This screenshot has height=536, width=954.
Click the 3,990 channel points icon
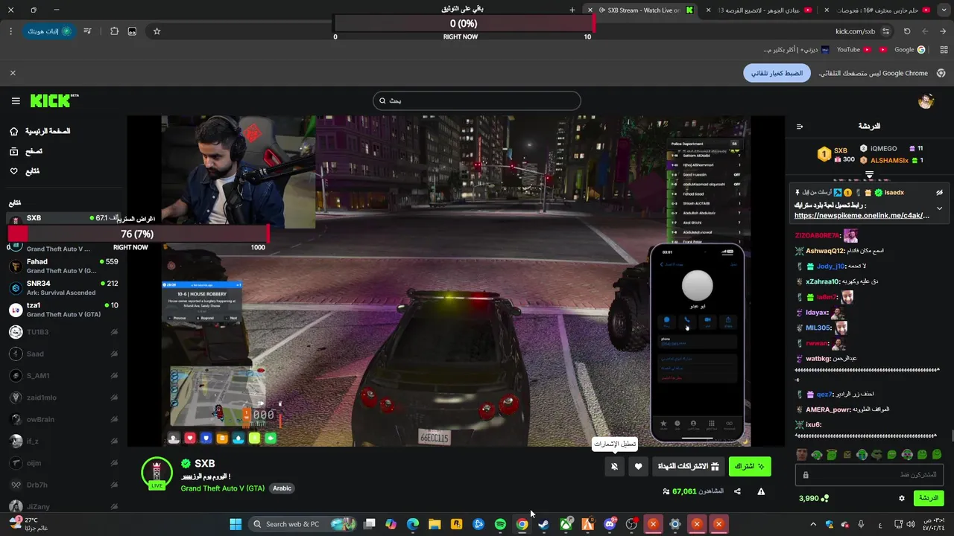coord(825,498)
